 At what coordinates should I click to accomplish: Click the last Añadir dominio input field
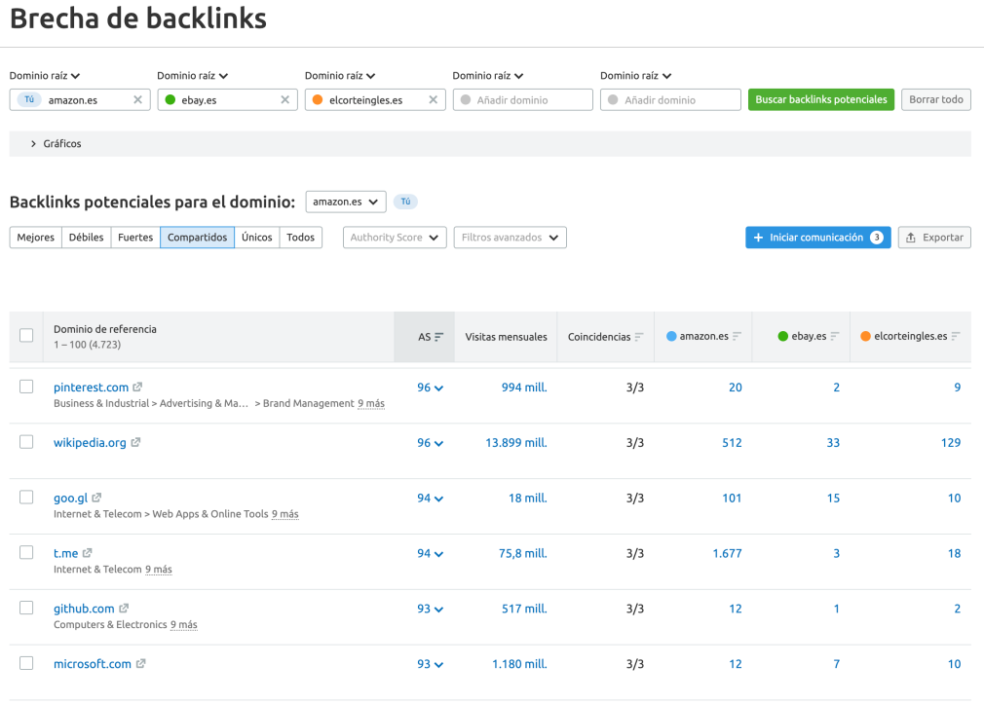[670, 99]
